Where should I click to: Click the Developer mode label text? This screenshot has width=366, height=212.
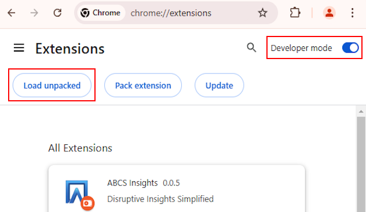301,48
